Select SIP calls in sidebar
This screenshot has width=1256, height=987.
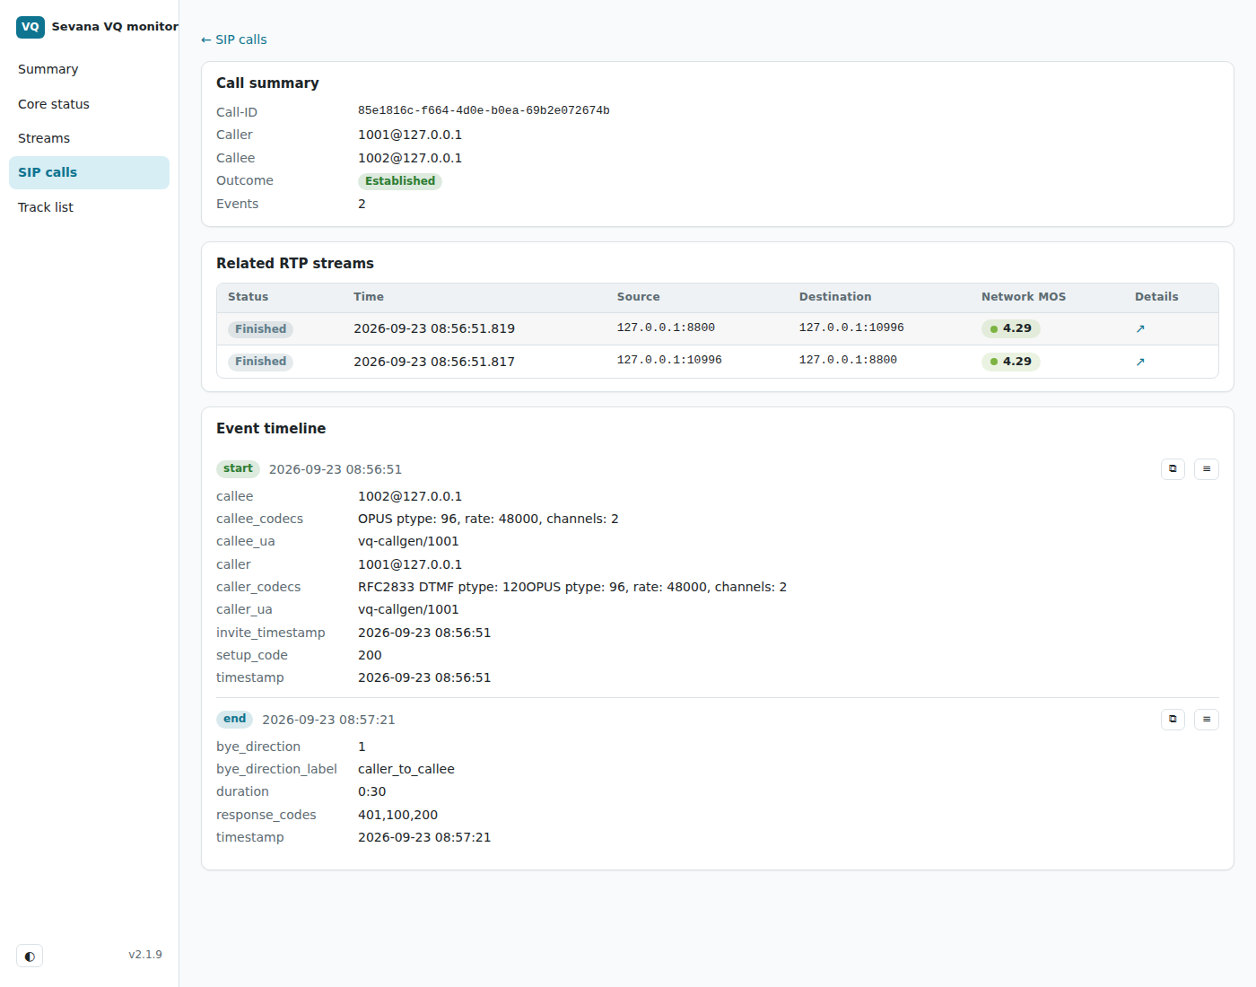[x=89, y=172]
